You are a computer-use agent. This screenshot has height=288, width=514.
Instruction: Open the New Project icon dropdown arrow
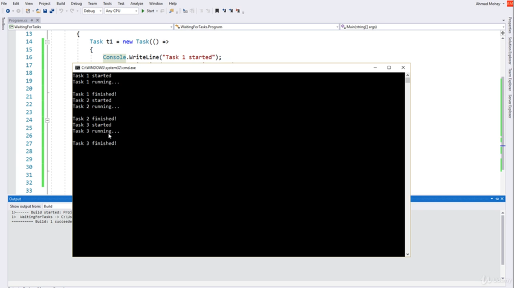33,11
